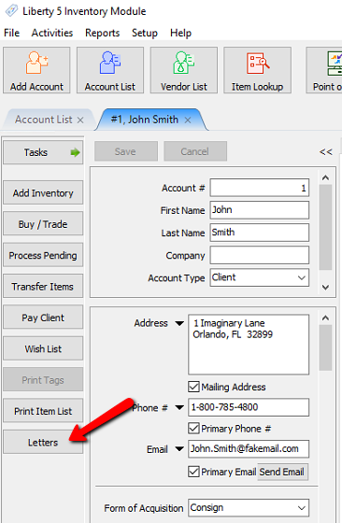Open the Wish List button

point(43,348)
